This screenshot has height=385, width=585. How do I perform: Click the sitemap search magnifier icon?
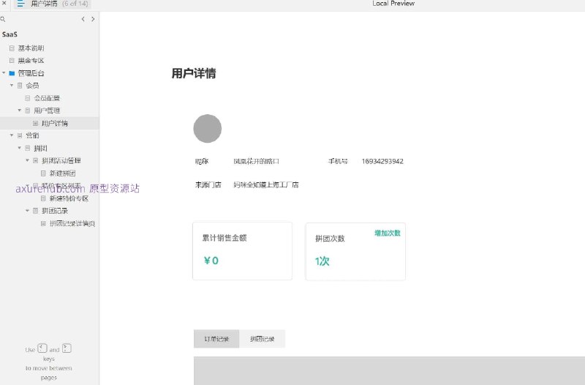click(3, 19)
